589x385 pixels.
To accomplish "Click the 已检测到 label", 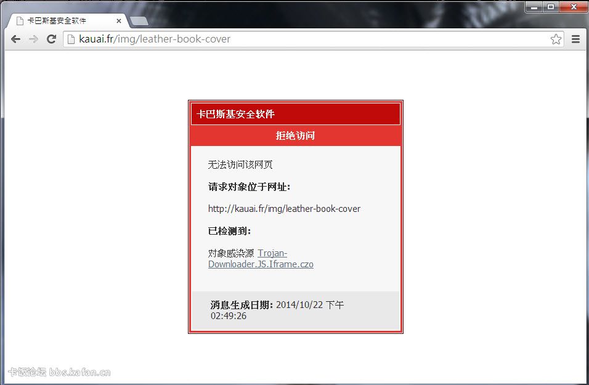I will 229,231.
